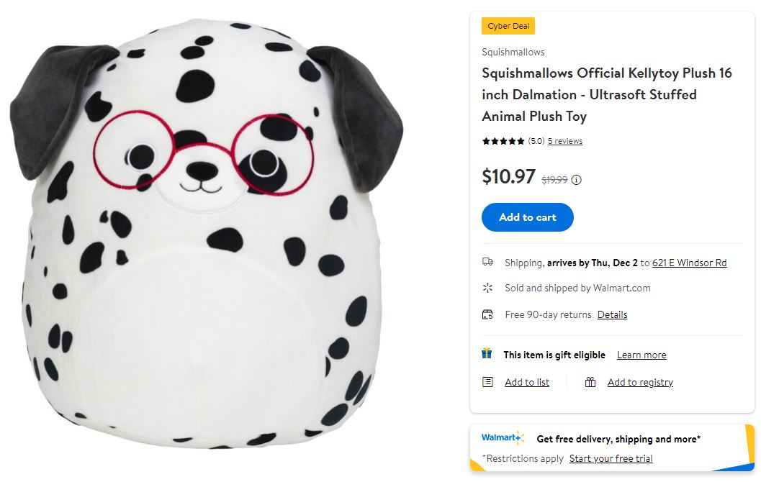The image size is (761, 482).
Task: Click the Add to registry link
Action: tap(640, 382)
